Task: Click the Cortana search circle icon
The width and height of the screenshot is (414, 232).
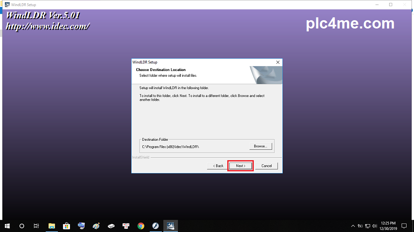Action: tap(22, 226)
